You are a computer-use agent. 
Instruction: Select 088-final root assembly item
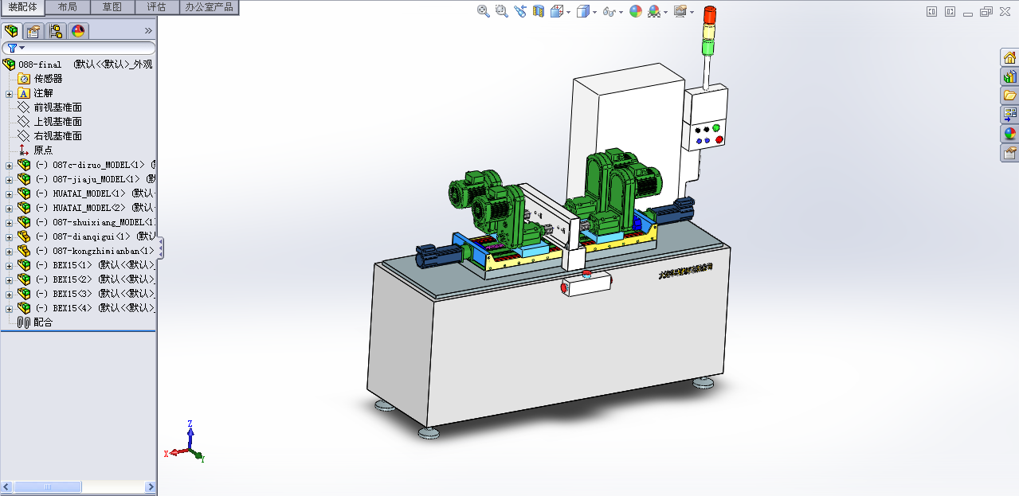point(77,64)
